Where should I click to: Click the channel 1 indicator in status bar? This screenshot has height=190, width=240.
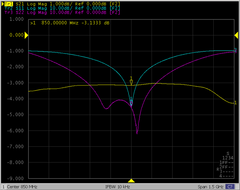tap(4, 187)
